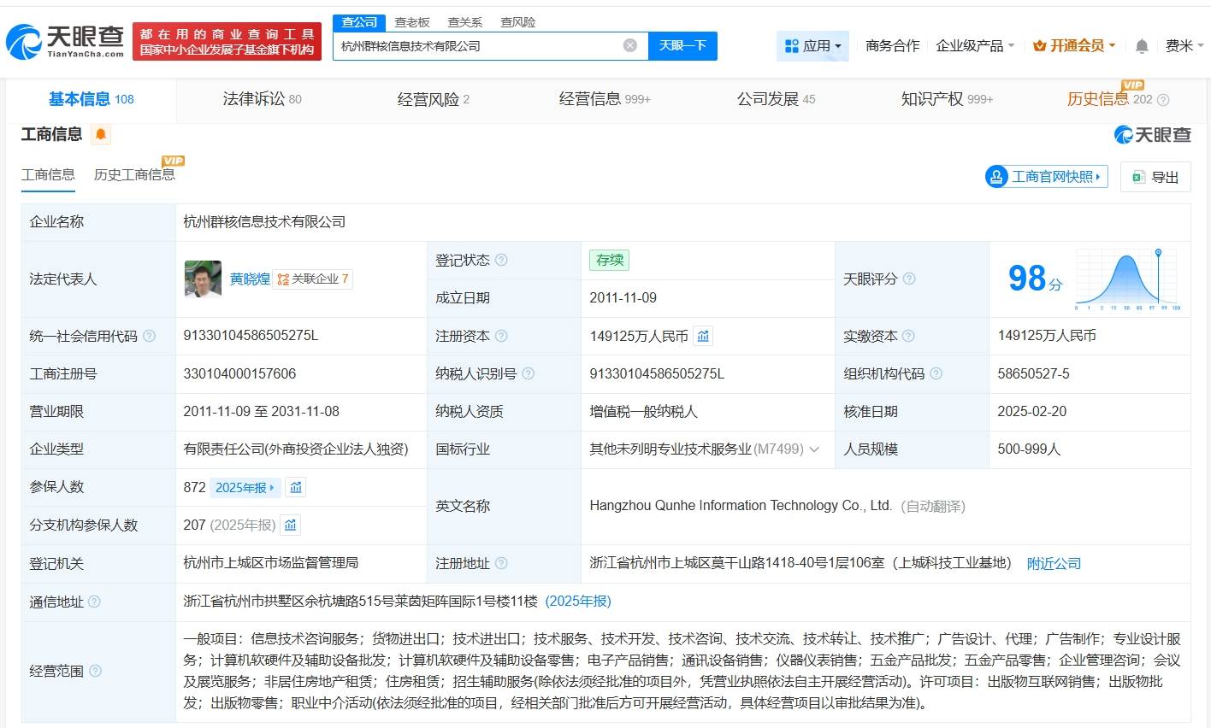Click the trend chart icon next to 参保人数 872

[x=295, y=487]
